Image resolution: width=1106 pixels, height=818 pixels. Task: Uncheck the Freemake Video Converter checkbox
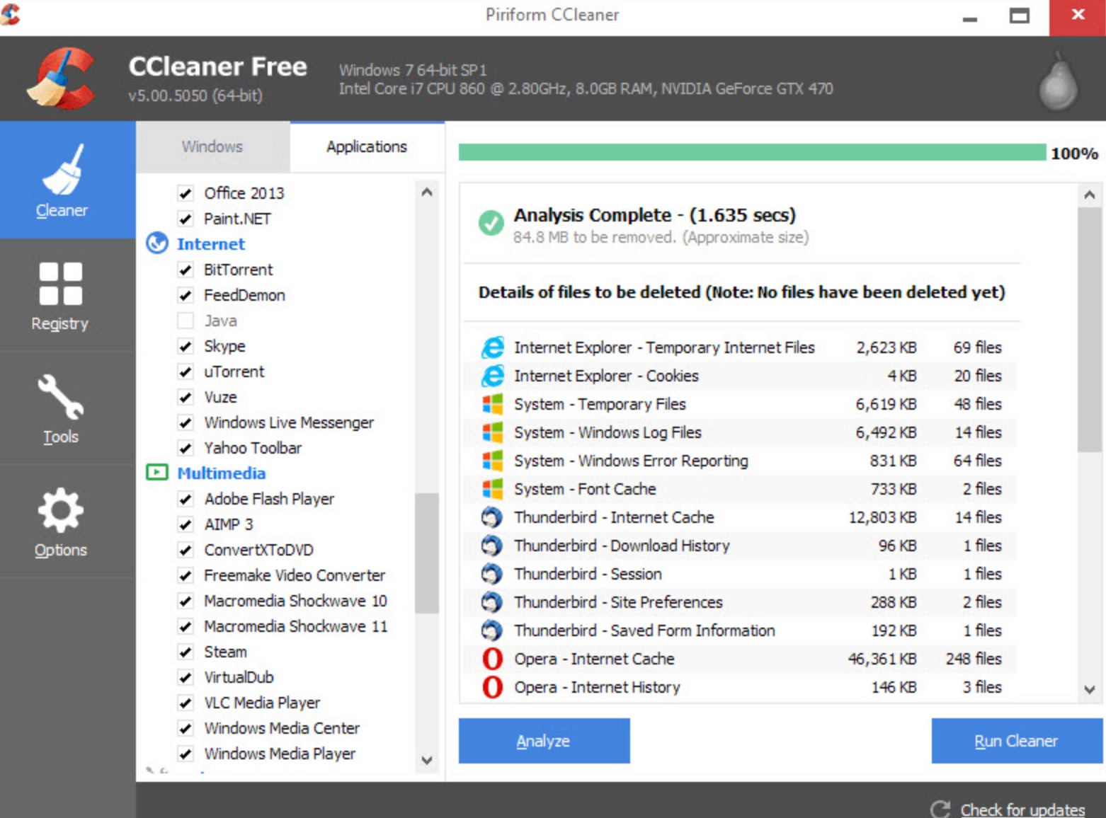(x=186, y=575)
